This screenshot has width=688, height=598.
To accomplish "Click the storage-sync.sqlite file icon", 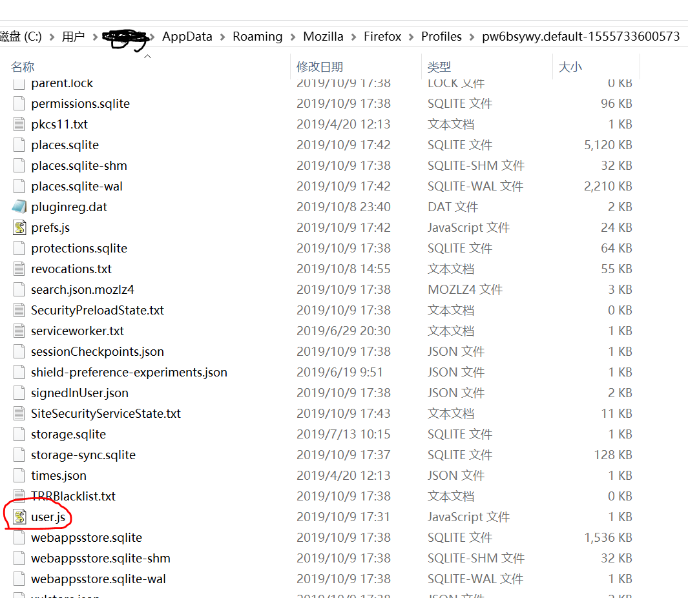I will [19, 455].
